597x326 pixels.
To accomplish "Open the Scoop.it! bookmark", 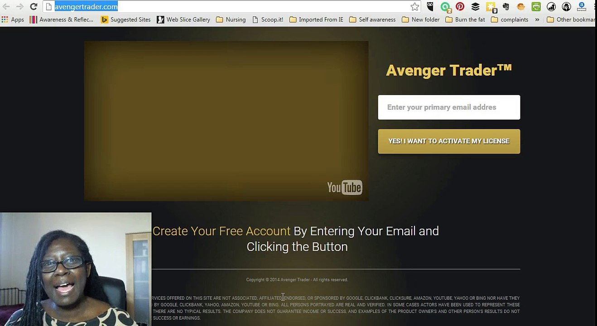I will [x=268, y=19].
